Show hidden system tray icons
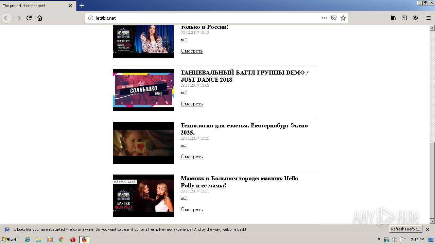435x244 pixels. (379, 240)
